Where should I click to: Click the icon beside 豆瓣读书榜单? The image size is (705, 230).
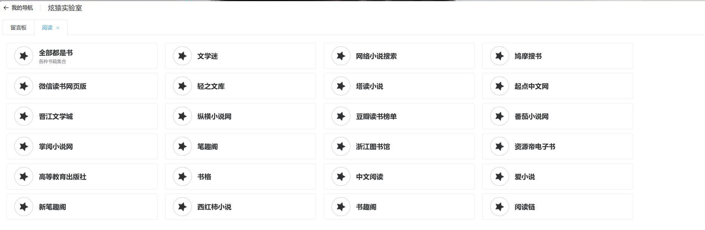click(x=341, y=117)
